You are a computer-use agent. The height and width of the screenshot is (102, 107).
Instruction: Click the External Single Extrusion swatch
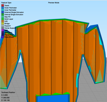click(3, 12)
